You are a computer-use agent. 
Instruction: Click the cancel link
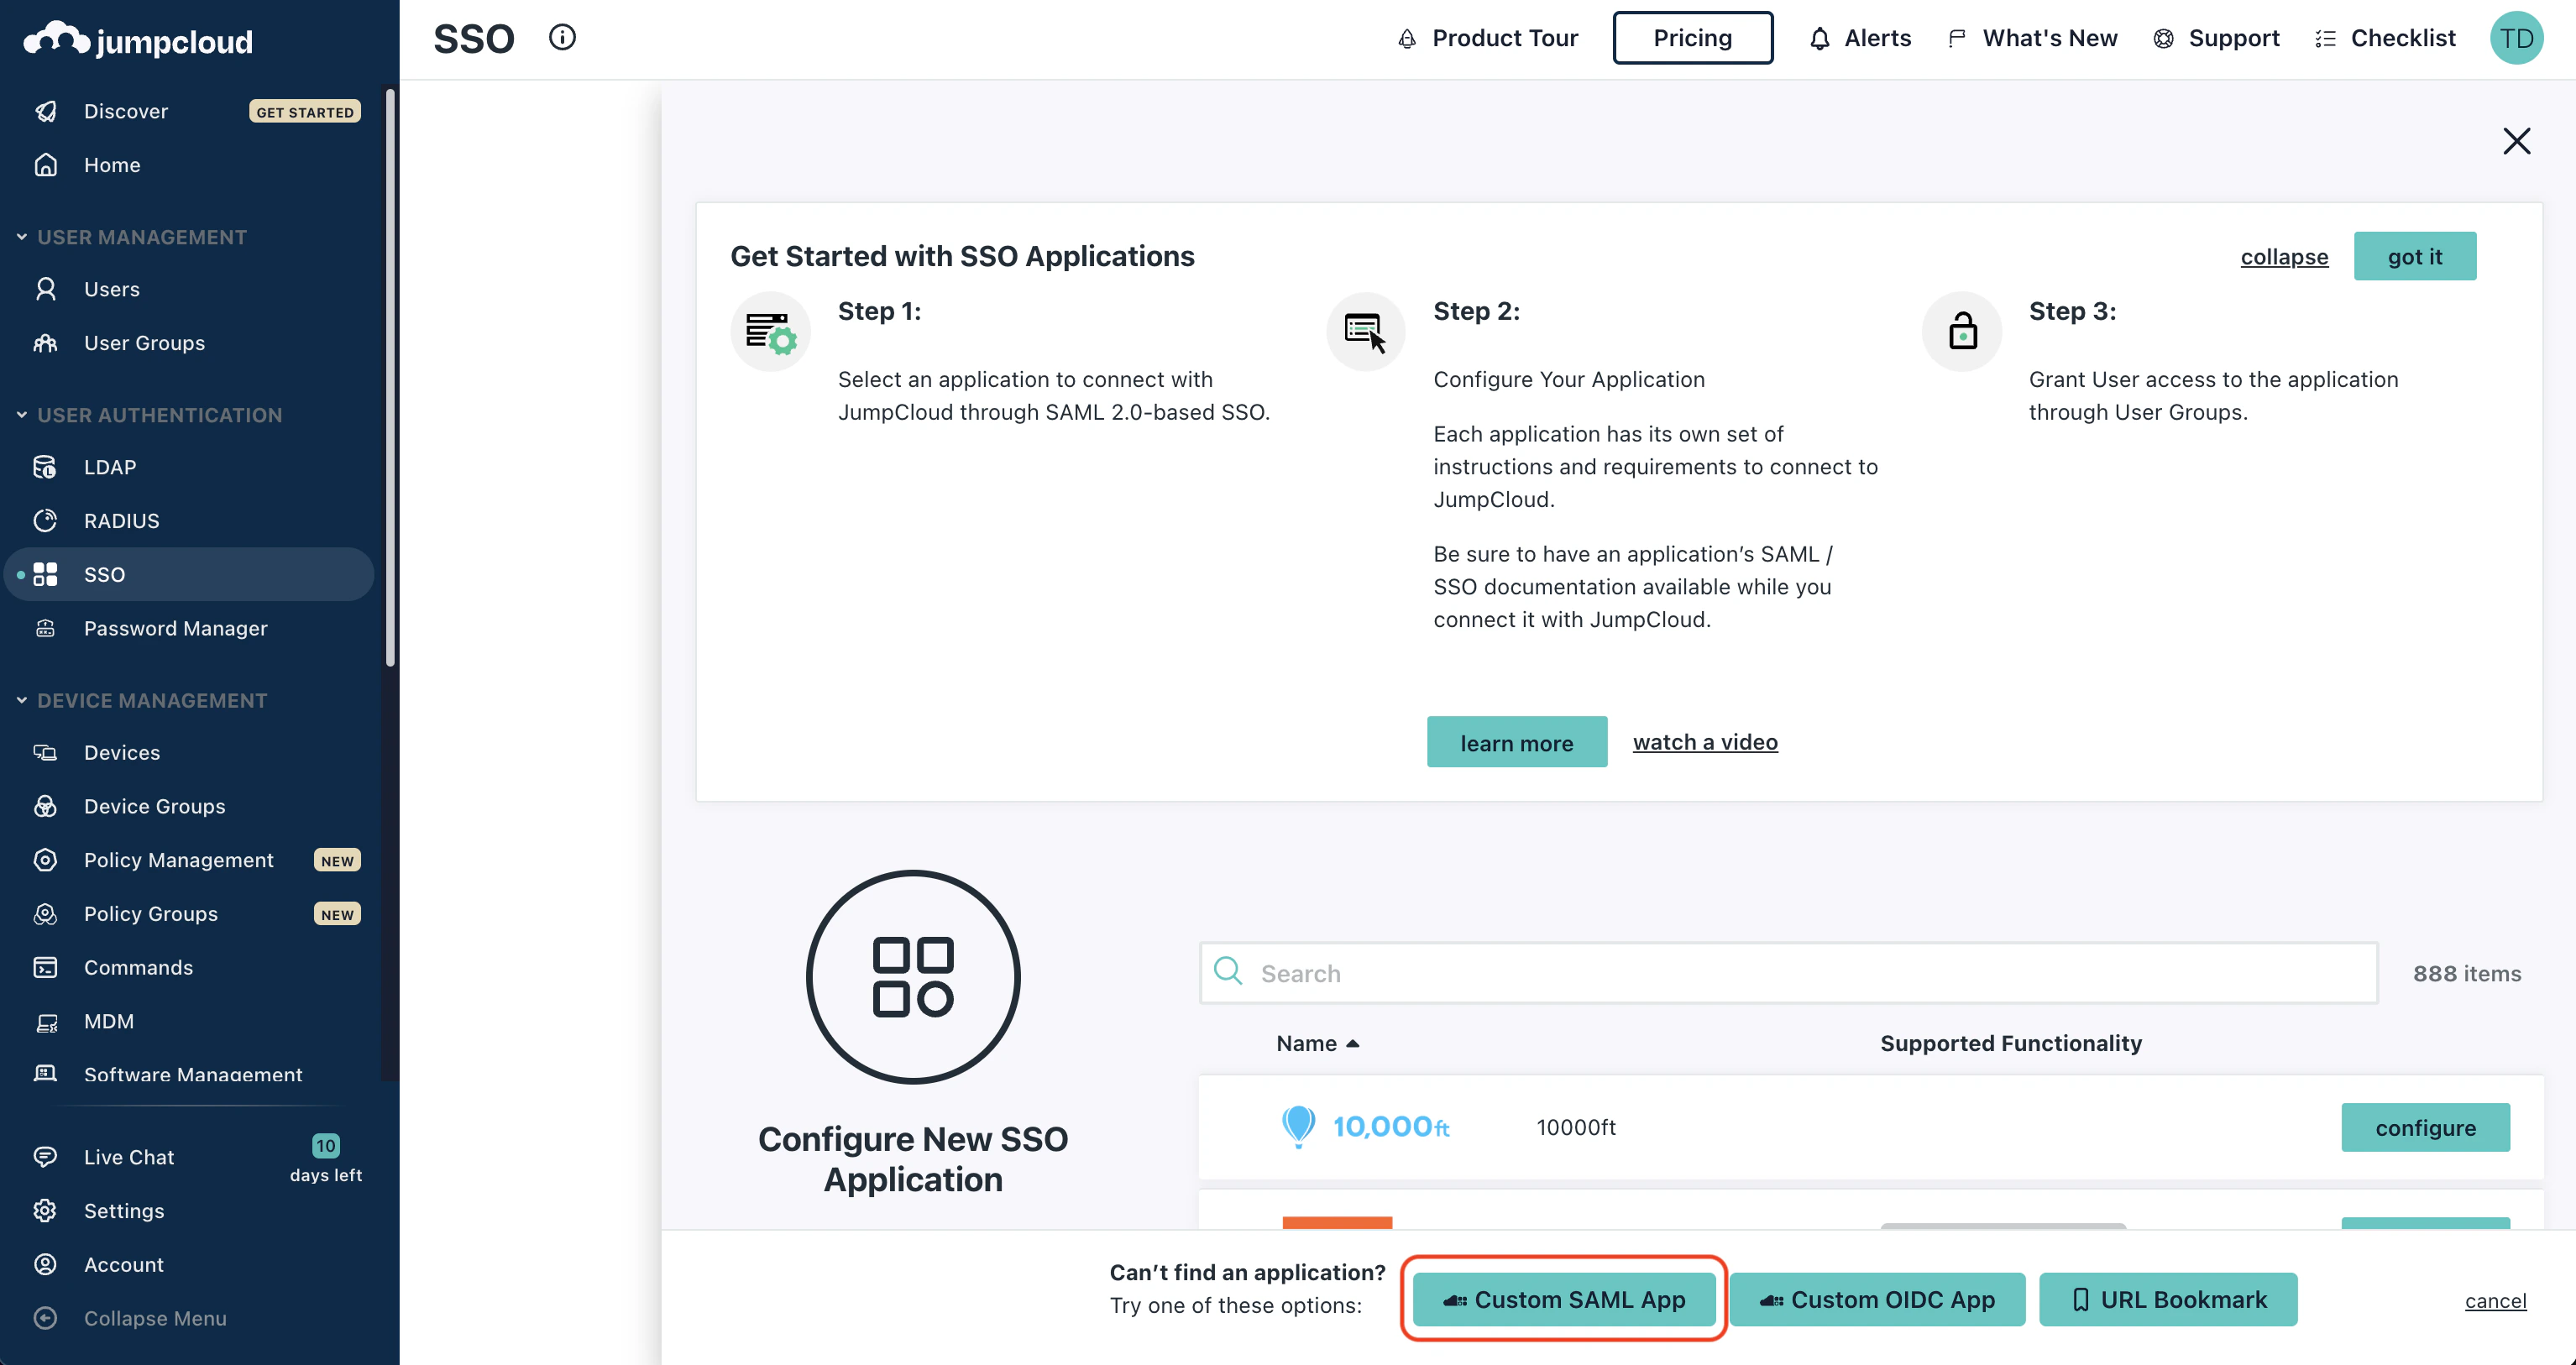(x=2495, y=1300)
